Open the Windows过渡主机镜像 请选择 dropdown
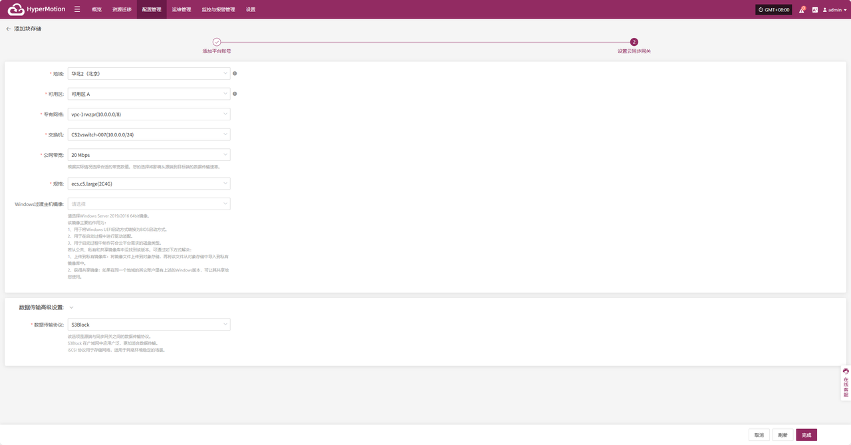Image resolution: width=851 pixels, height=445 pixels. tap(149, 204)
